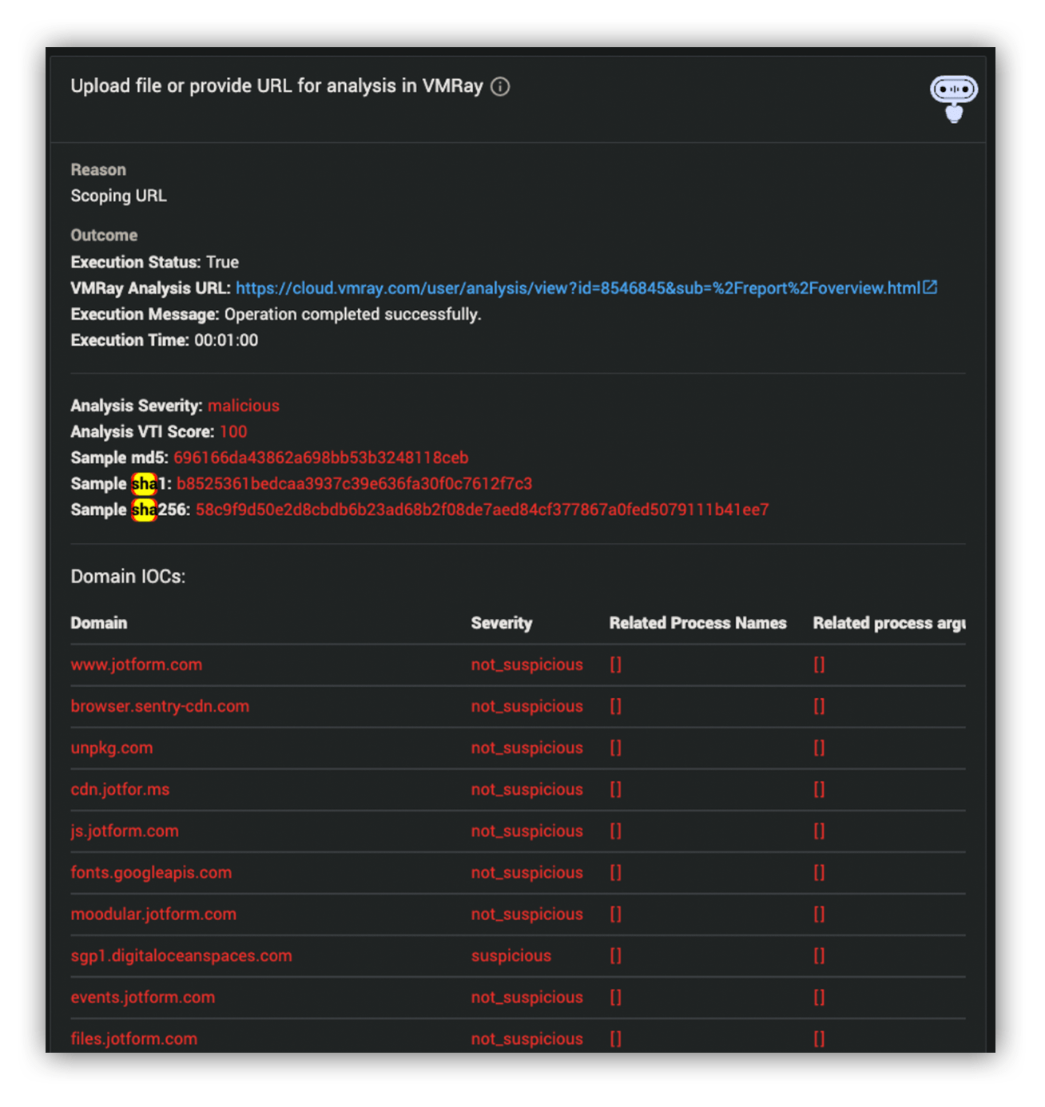Click the info icon beside the VMRay title
The height and width of the screenshot is (1107, 1045).
point(500,86)
